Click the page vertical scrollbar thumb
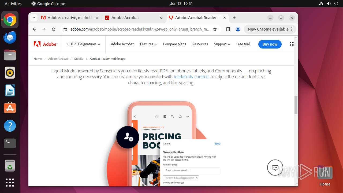The height and width of the screenshot is (193, 343). tap(296, 105)
